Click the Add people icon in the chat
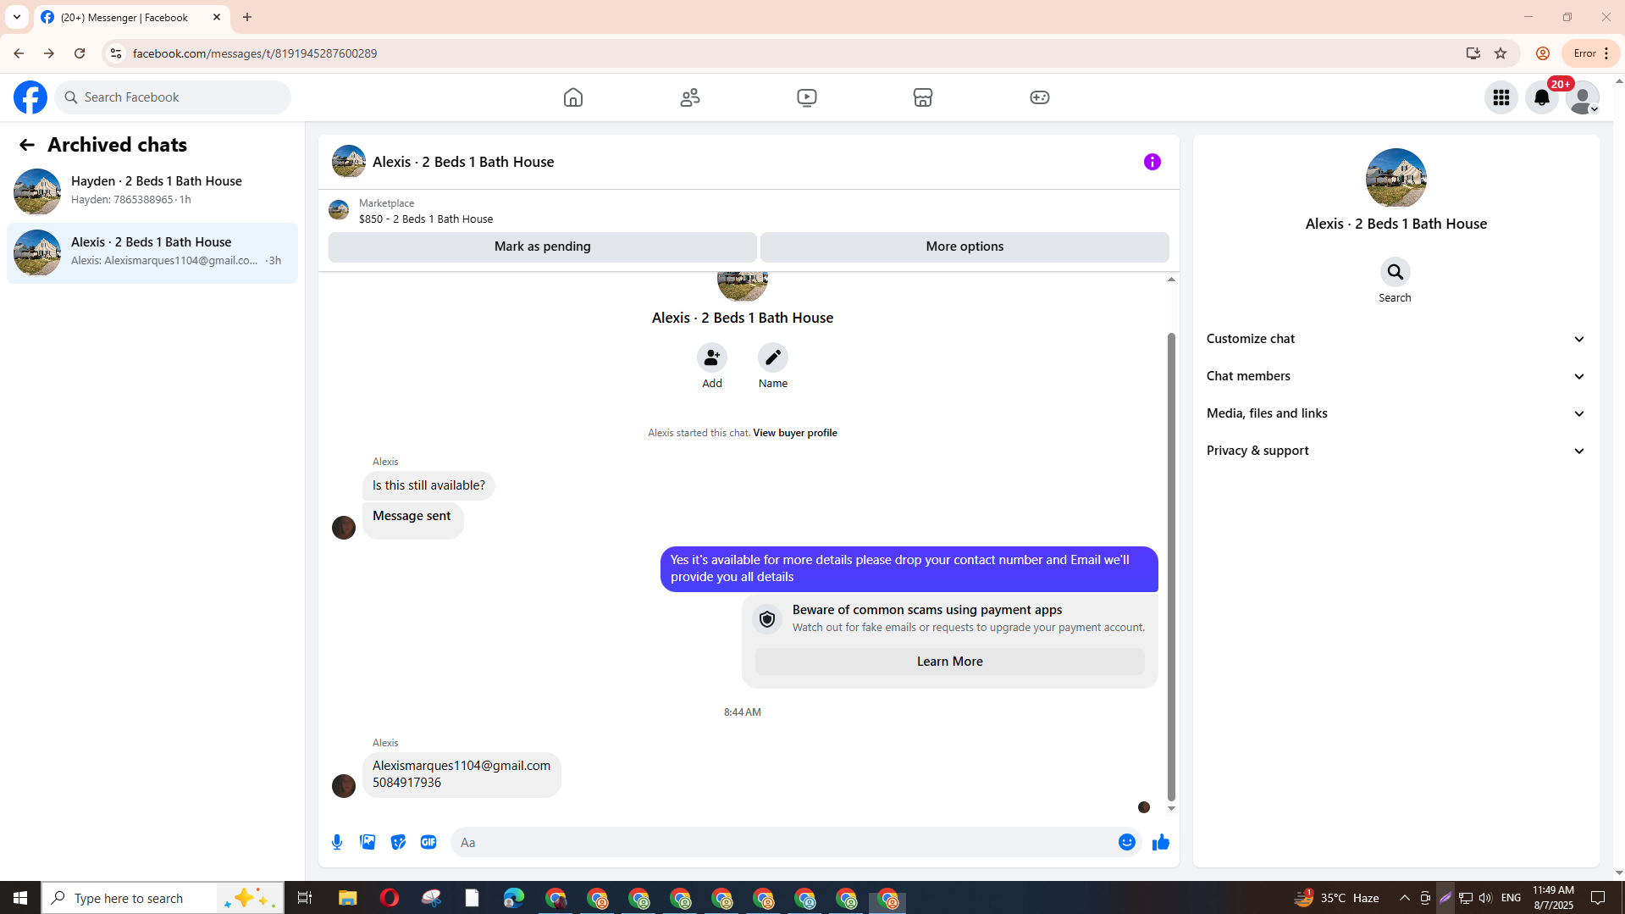The height and width of the screenshot is (914, 1625). coord(712,357)
